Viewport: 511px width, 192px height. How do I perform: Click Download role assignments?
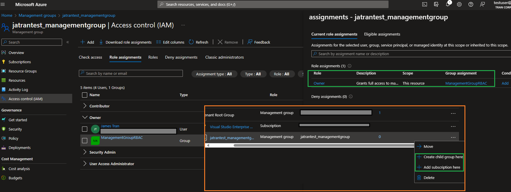[125, 42]
